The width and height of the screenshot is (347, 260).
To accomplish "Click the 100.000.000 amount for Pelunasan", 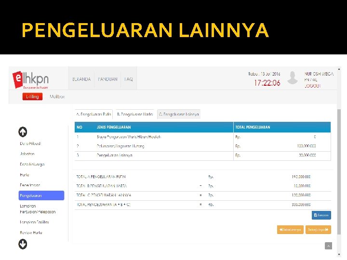I will pyautogui.click(x=307, y=146).
